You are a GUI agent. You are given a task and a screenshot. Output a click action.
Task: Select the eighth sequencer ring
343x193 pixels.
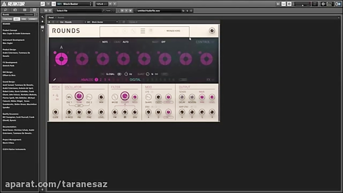click(x=207, y=59)
